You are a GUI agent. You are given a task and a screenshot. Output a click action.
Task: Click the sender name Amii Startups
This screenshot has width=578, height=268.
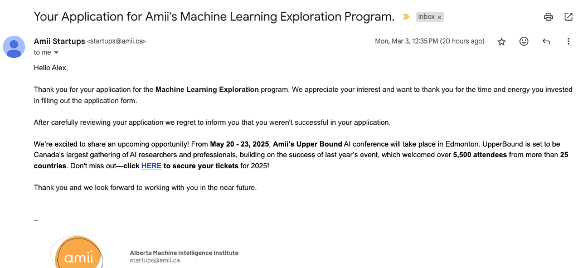(x=59, y=41)
